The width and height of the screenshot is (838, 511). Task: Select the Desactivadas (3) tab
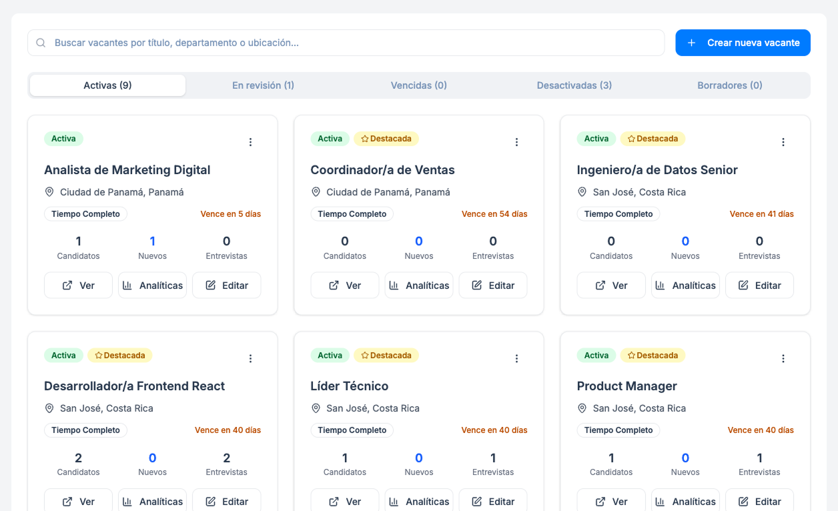(574, 85)
